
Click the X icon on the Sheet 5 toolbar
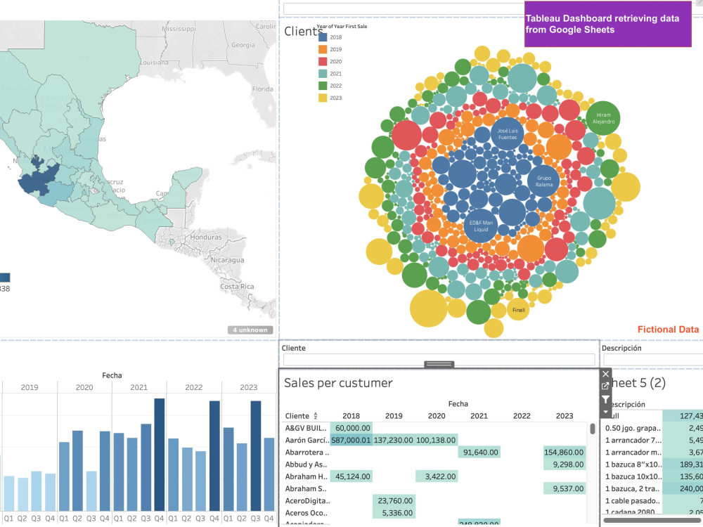point(605,373)
